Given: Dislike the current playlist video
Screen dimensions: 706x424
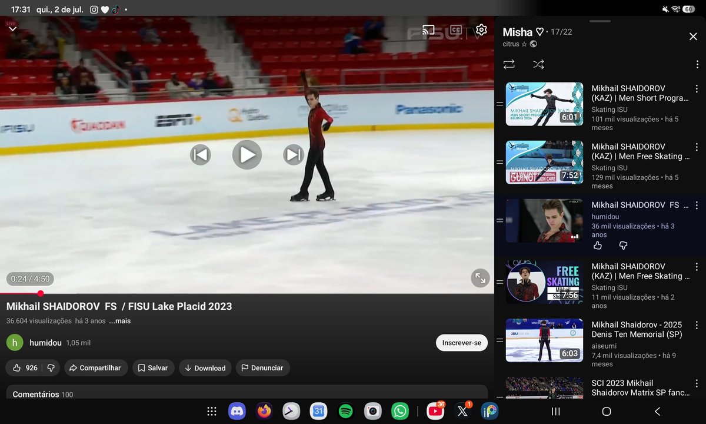Looking at the screenshot, I should [x=623, y=246].
